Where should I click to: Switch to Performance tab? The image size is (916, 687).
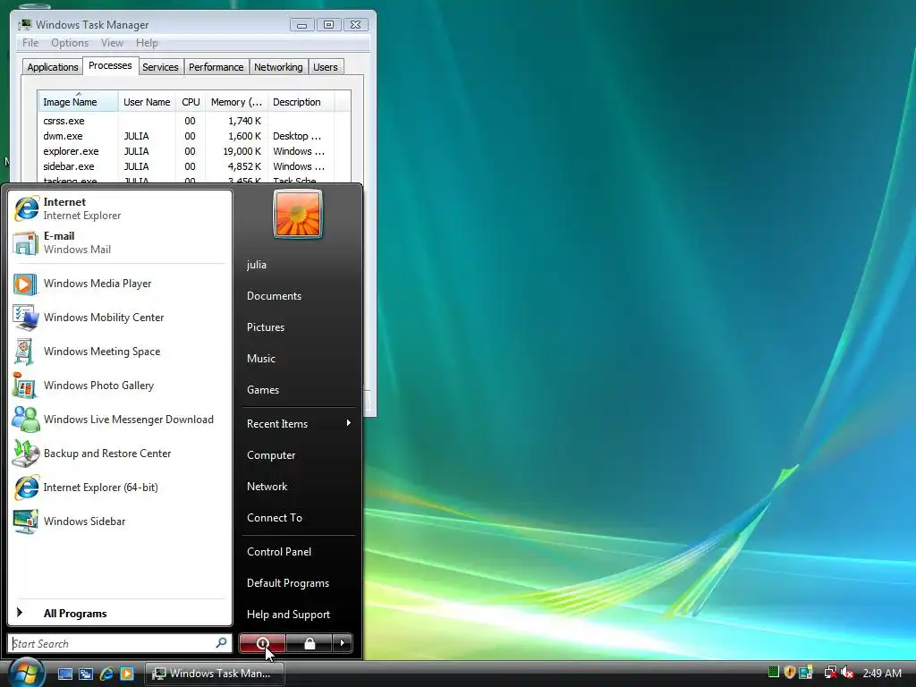[216, 67]
